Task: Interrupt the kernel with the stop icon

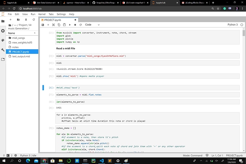Action: click(x=75, y=25)
